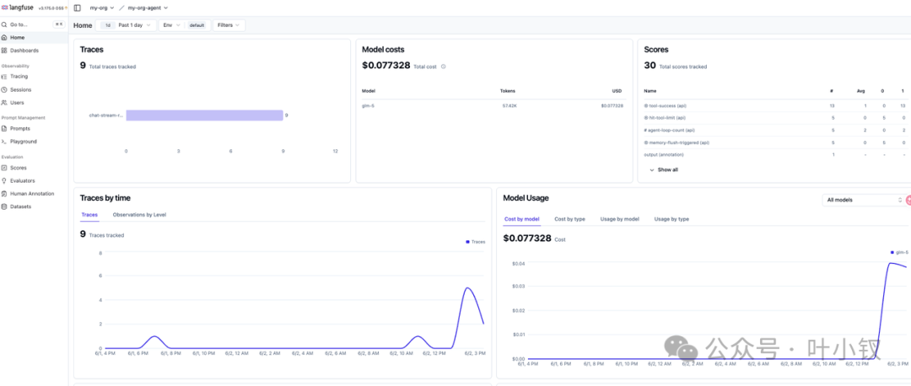Open the Playground in the sidebar
Viewport: 911px width, 386px height.
[x=34, y=142]
